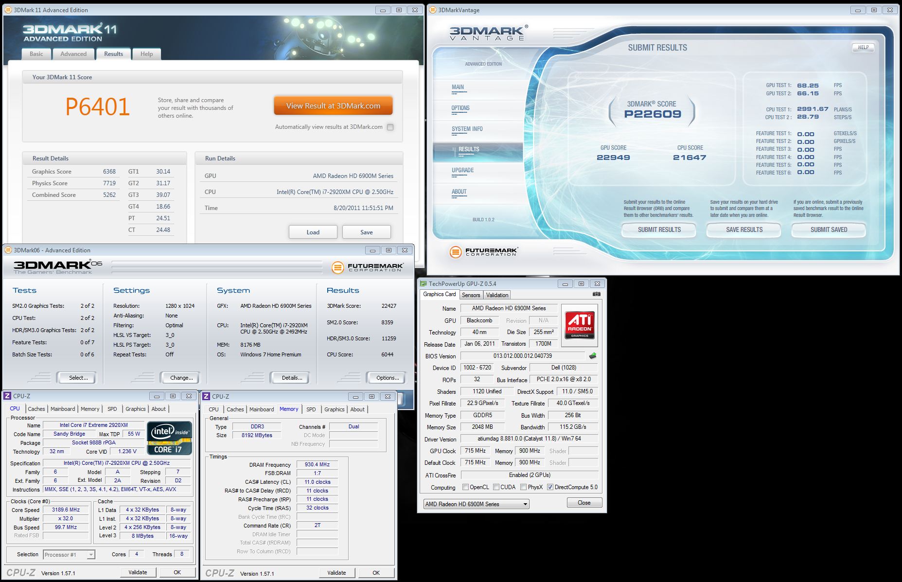Toggle the CUDA checkbox in GPU-Z

click(496, 487)
